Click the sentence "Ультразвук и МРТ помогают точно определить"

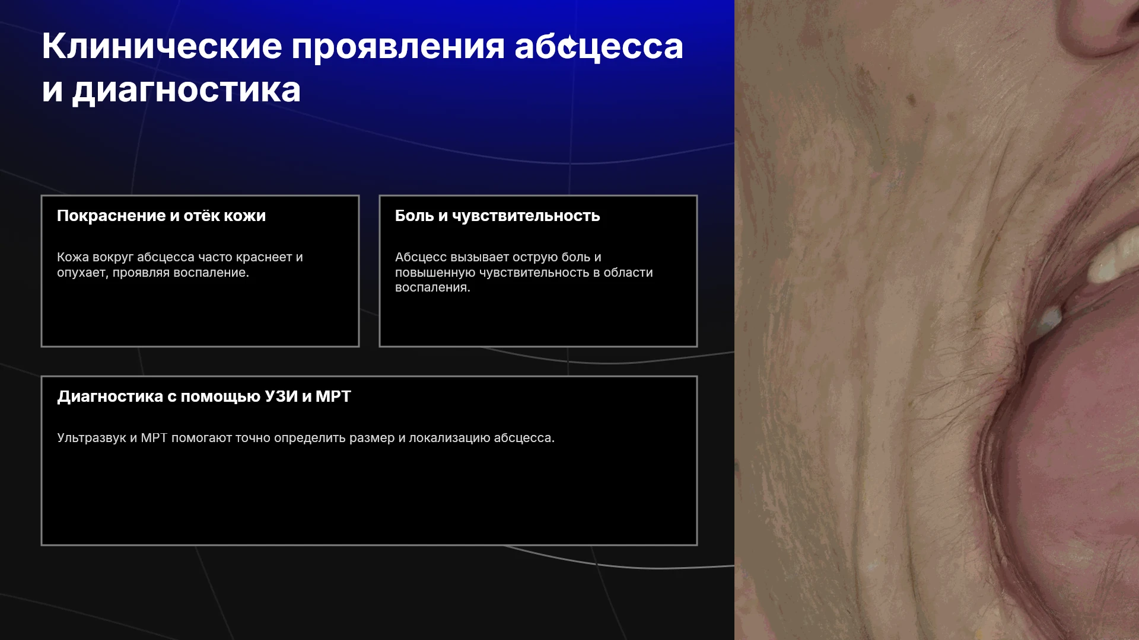tap(306, 438)
